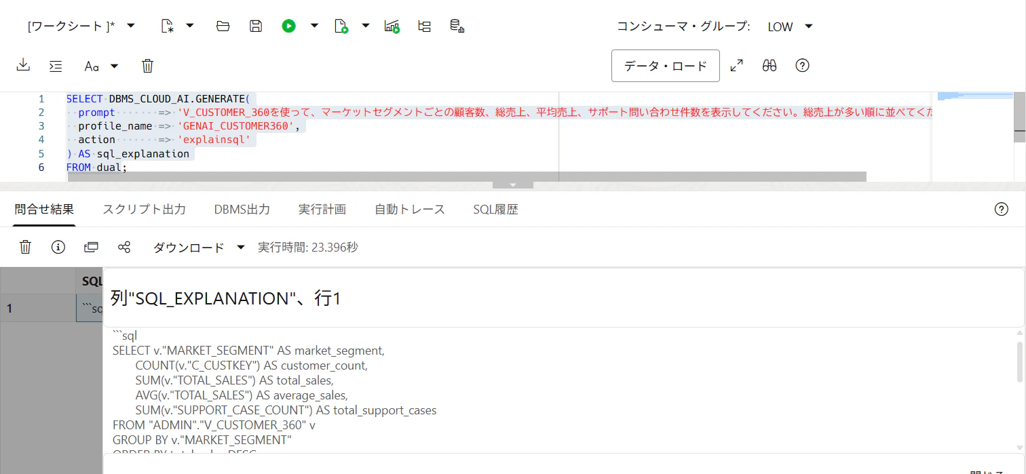Click the FROM "ADMIN"."V_CUSTOMER_360" v line
The image size is (1026, 474).
pos(214,425)
